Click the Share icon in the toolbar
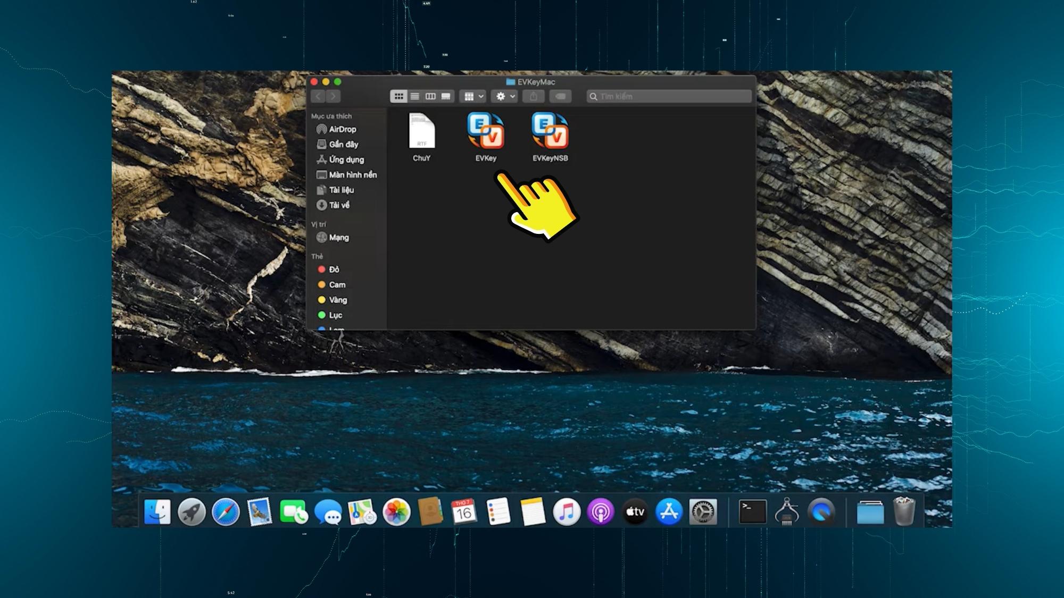This screenshot has height=598, width=1064. coord(534,96)
